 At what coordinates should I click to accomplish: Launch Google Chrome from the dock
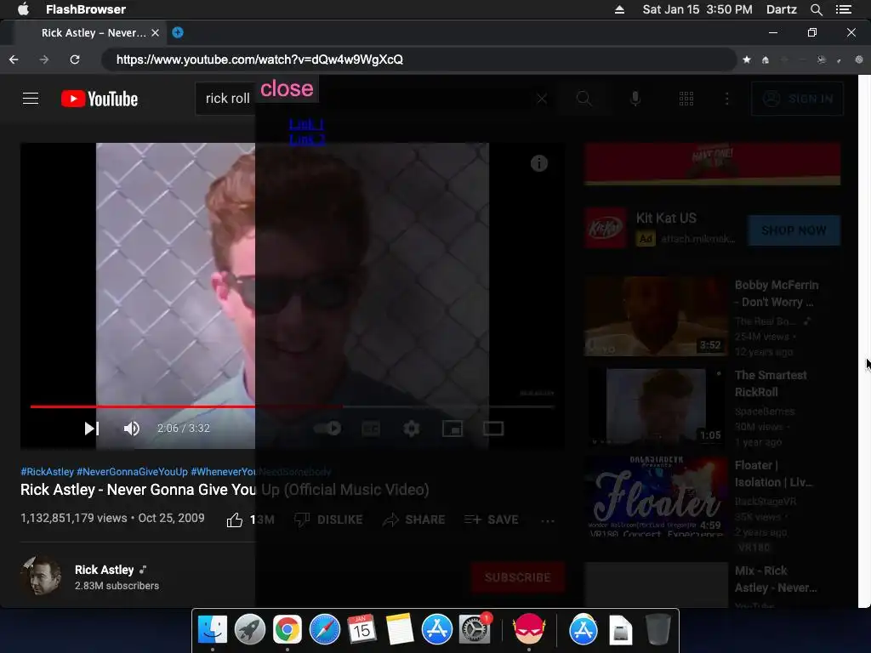287,629
